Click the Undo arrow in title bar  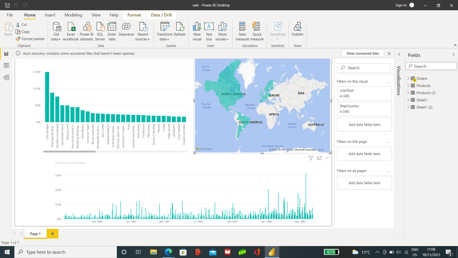tap(16, 5)
